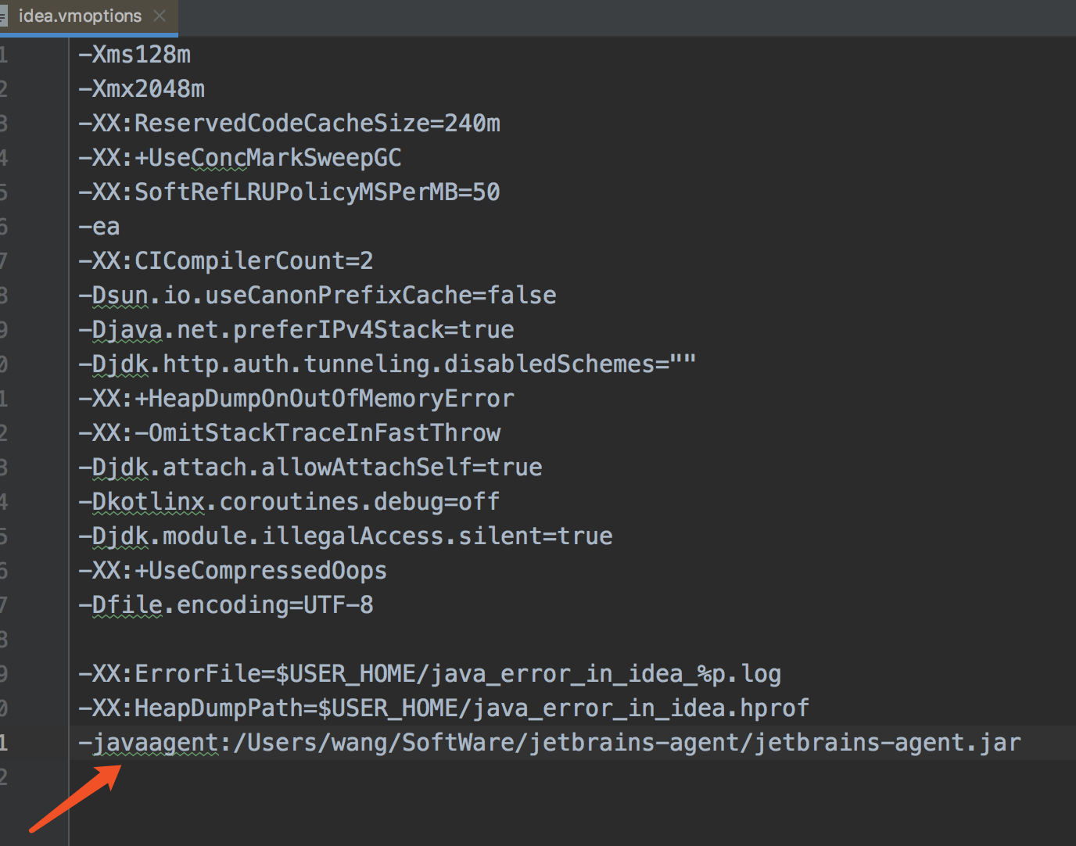Click the kotlinx.coroutines.debug=off line
The image size is (1076, 846).
tap(289, 502)
